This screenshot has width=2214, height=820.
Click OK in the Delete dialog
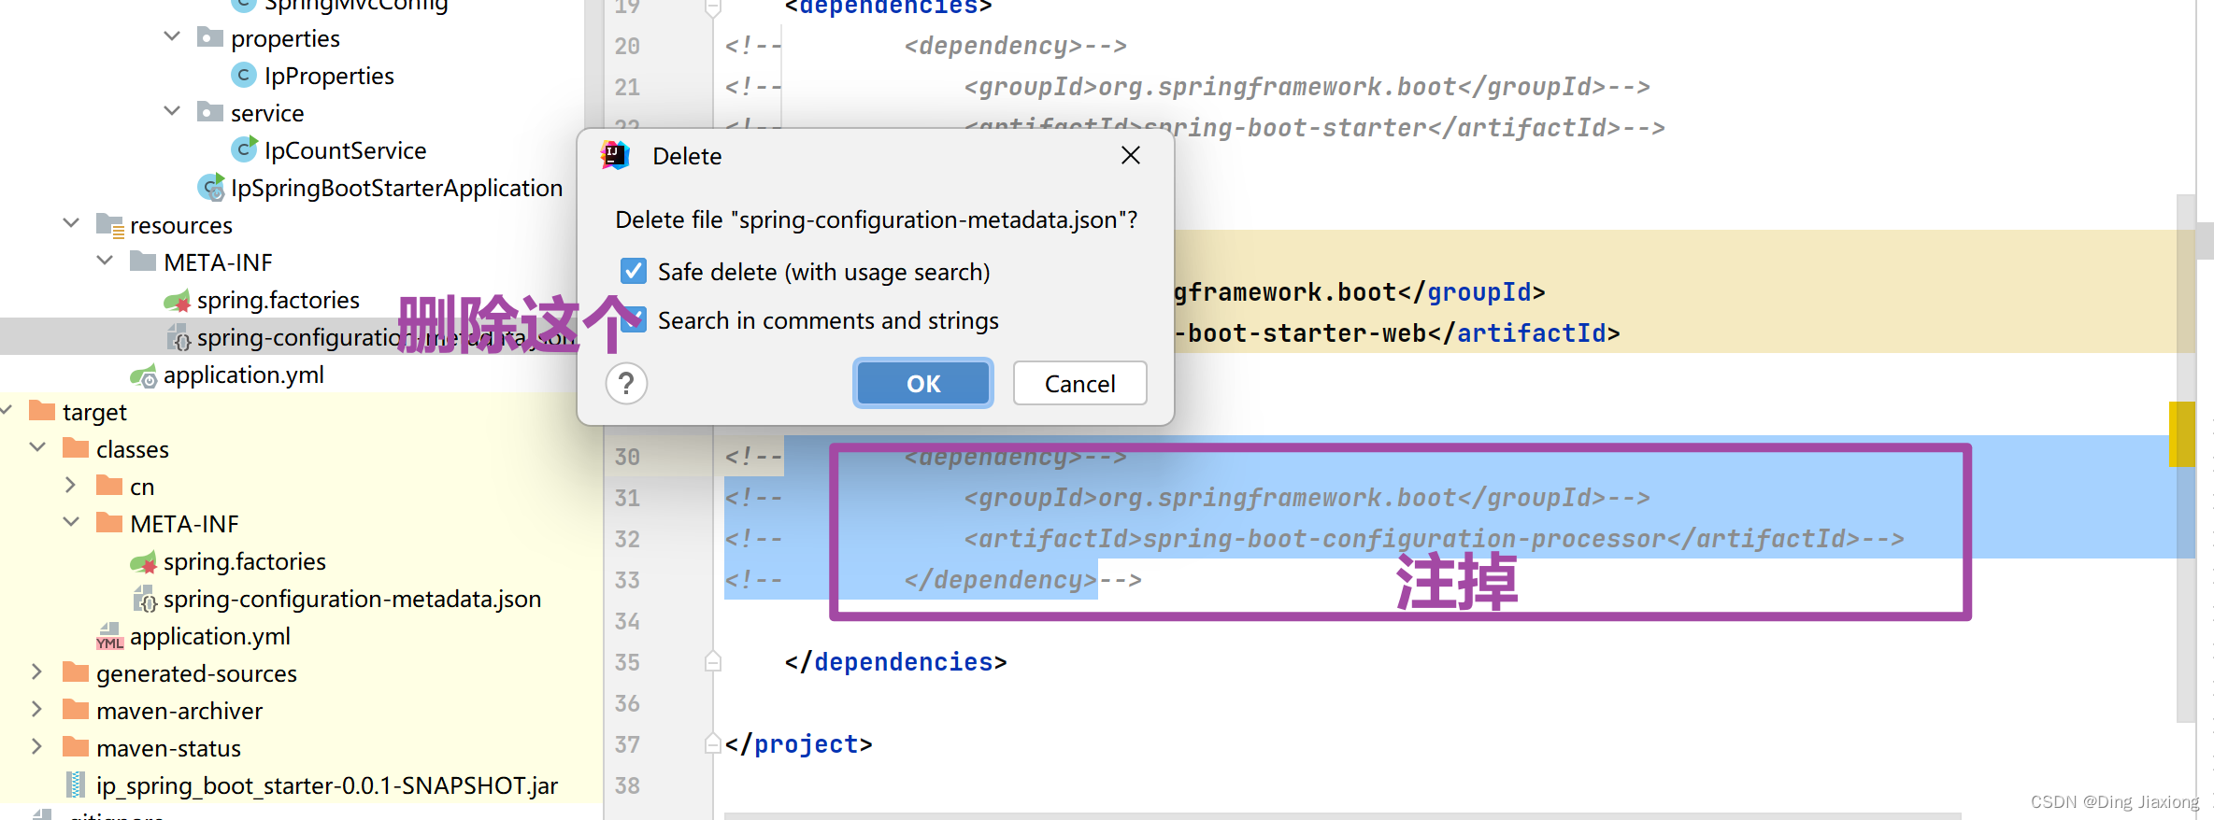[923, 383]
